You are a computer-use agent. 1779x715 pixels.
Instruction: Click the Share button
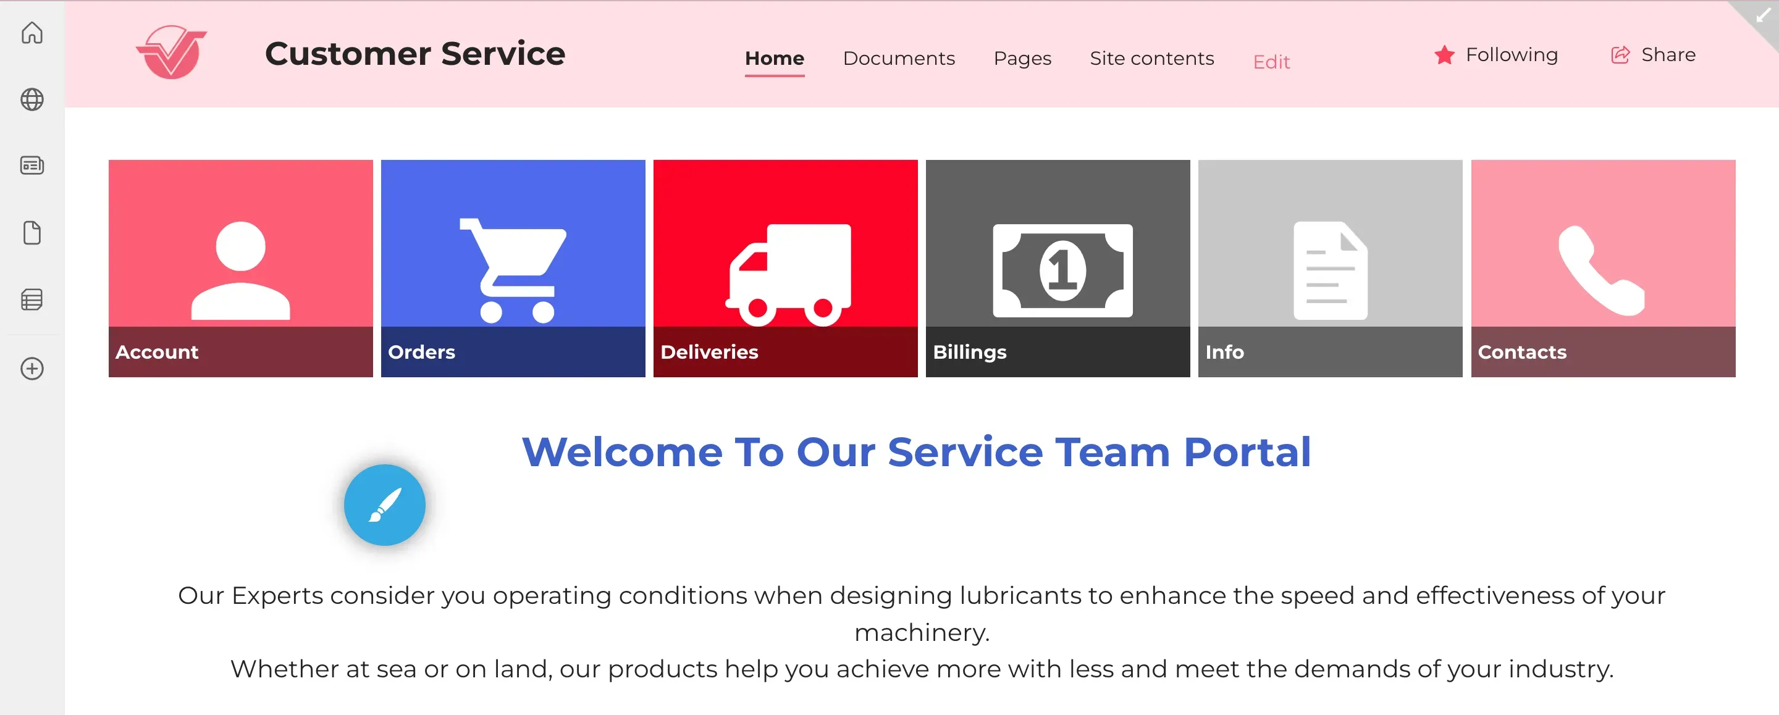tap(1654, 54)
